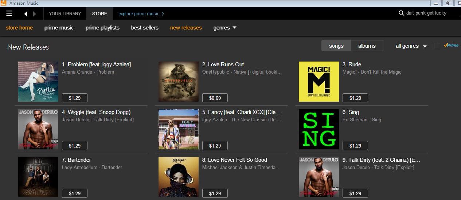
Task: Open Ed Sheeran SING cover
Action: pos(319,129)
